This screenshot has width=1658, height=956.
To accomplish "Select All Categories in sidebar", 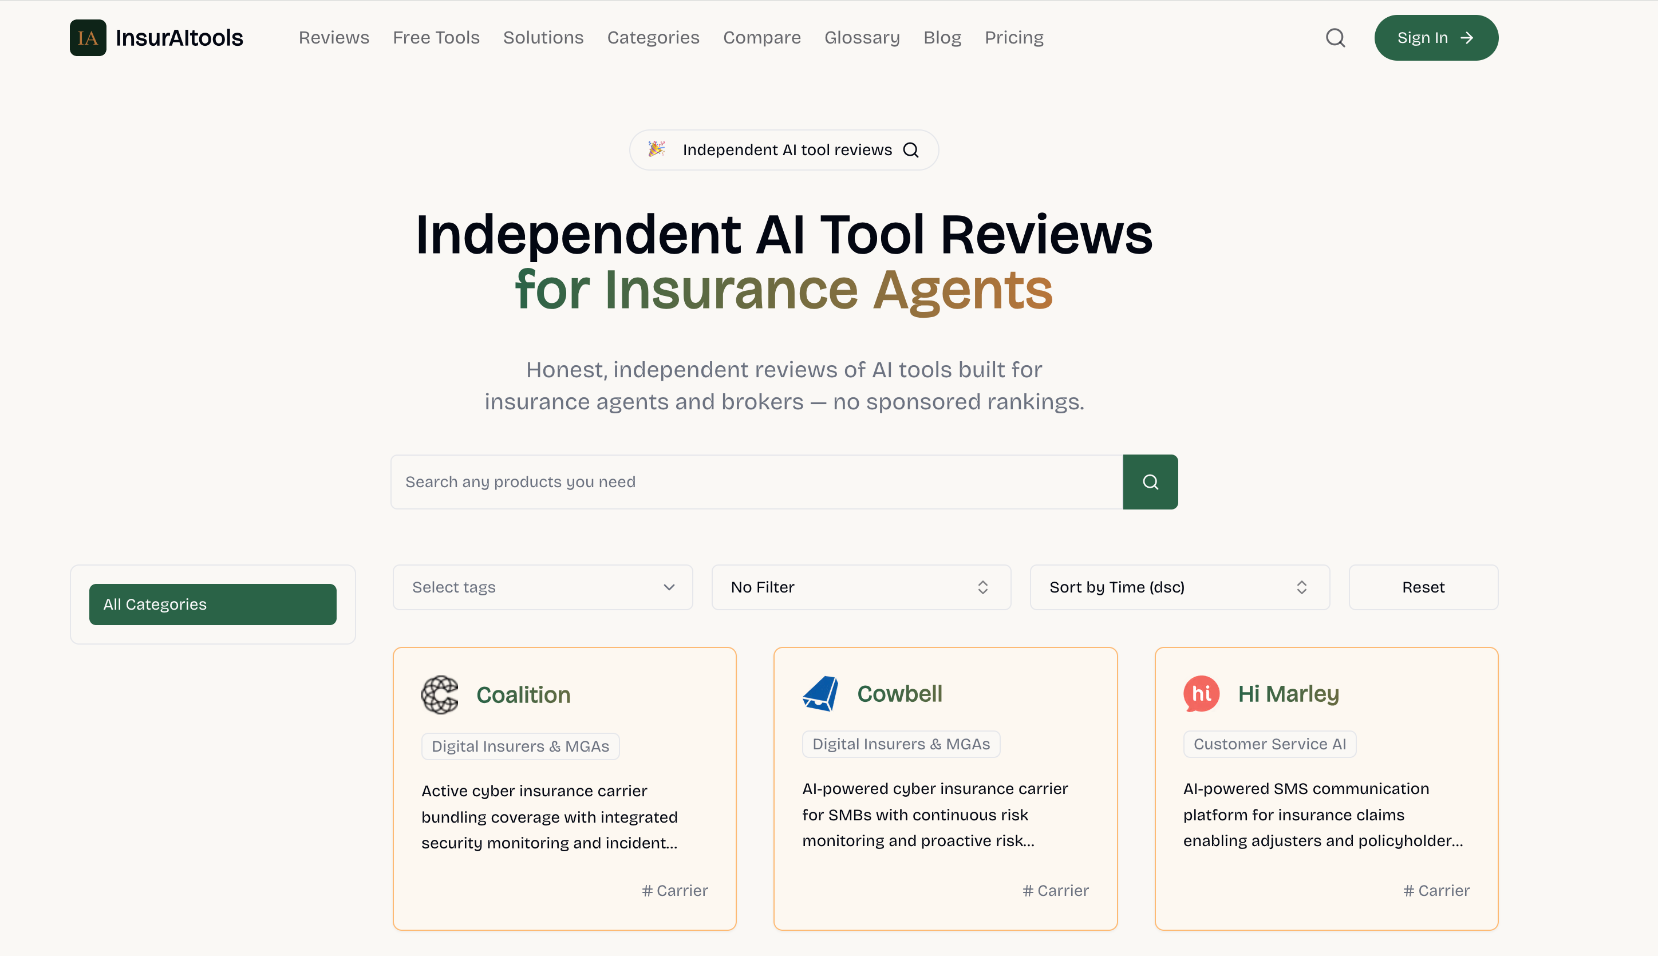I will click(213, 604).
